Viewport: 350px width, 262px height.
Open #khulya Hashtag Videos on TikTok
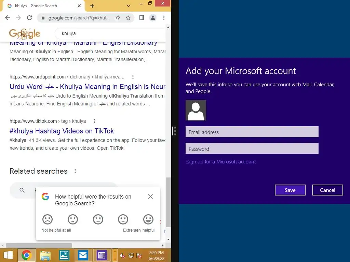(x=62, y=131)
